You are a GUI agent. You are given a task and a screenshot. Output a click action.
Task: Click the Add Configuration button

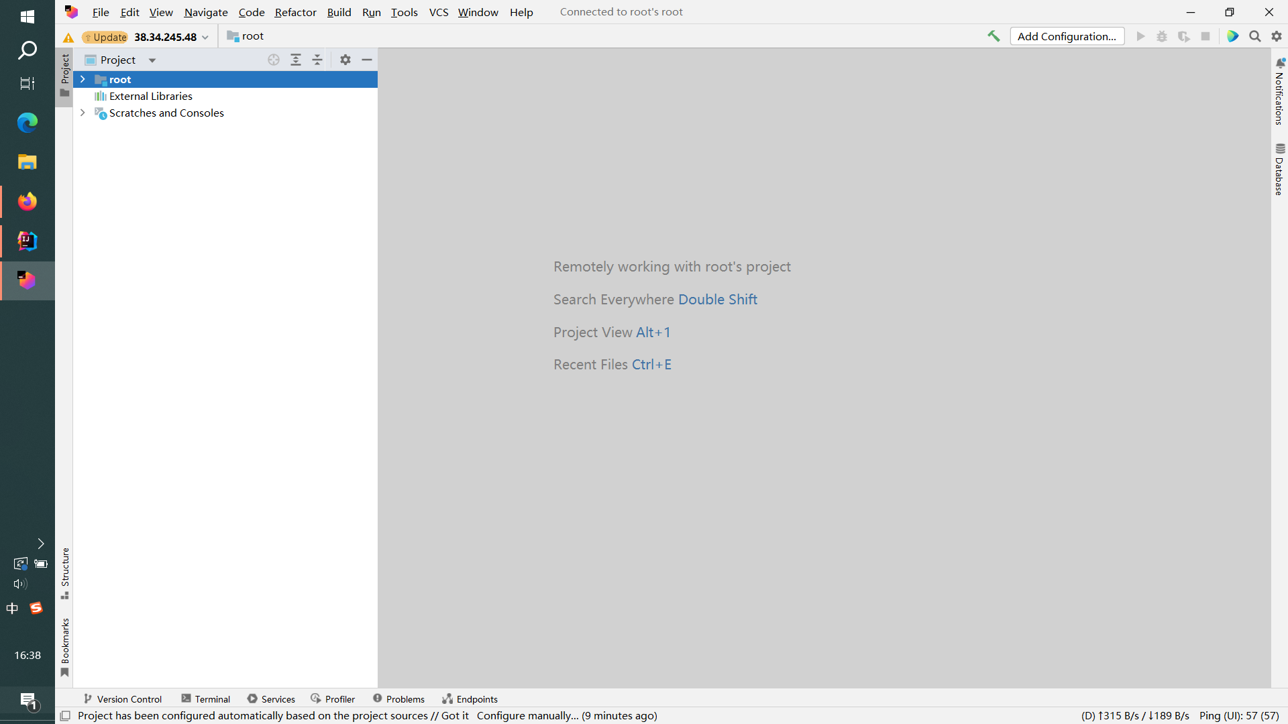tap(1067, 36)
